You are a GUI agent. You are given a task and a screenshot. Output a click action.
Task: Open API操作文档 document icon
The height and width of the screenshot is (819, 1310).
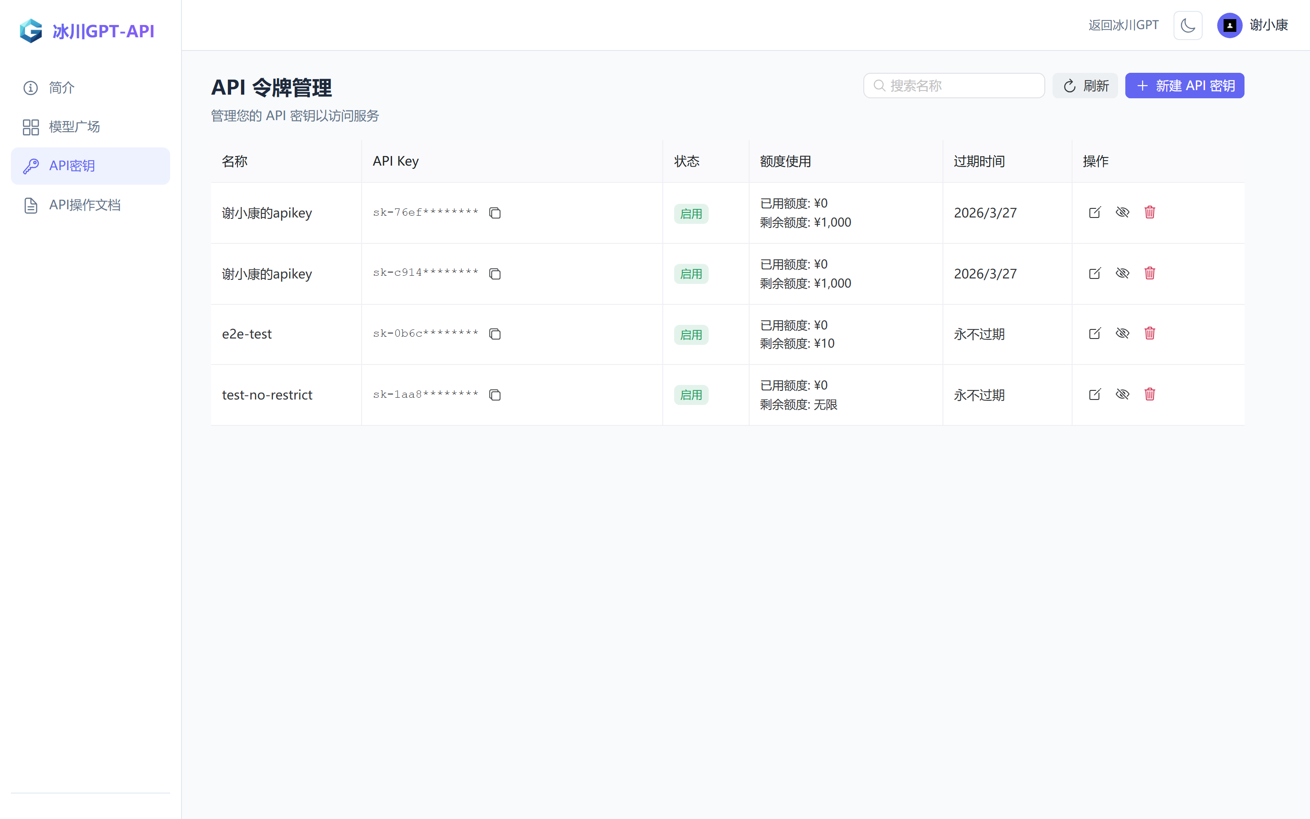point(30,205)
